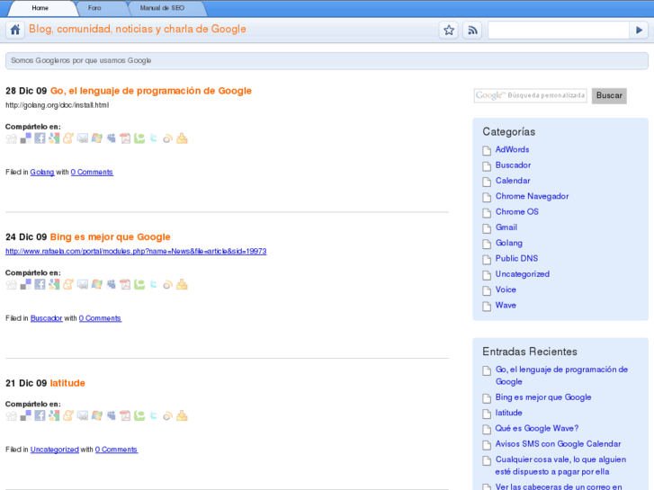Click the orange RSS-style share icon under latitude post
The height and width of the screenshot is (490, 654).
pyautogui.click(x=167, y=415)
